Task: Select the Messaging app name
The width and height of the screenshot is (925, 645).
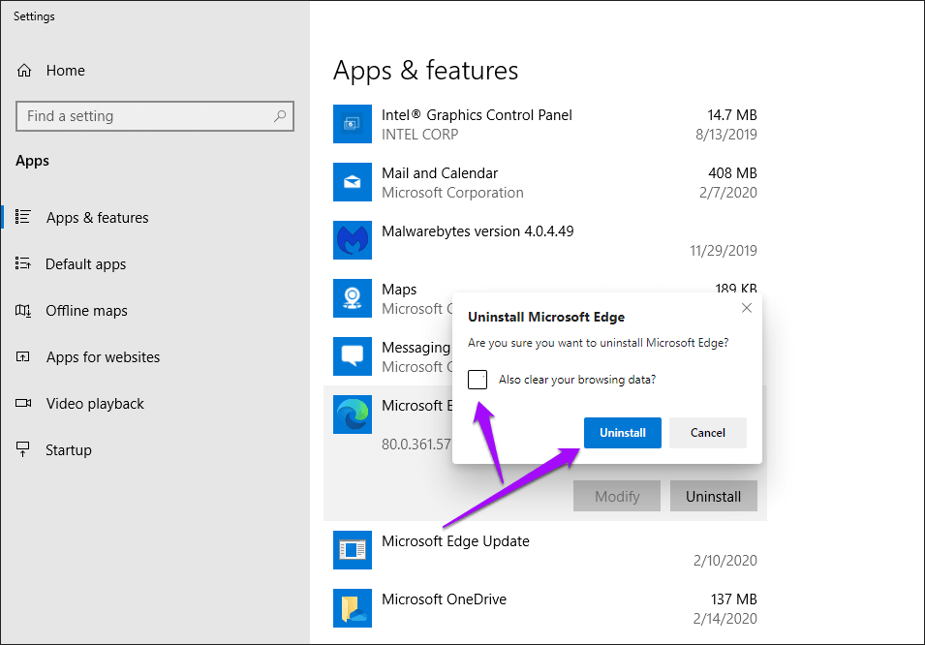Action: click(x=416, y=348)
